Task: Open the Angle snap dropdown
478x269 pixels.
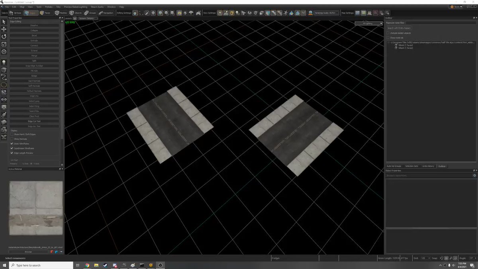Action: point(472,258)
